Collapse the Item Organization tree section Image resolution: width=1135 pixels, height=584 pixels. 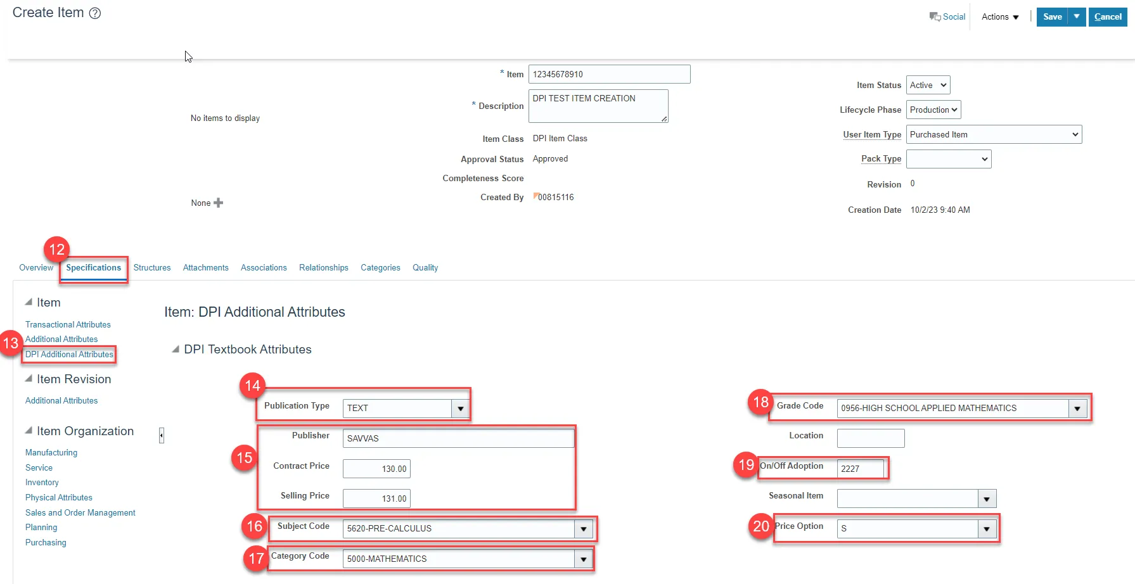[x=29, y=431]
